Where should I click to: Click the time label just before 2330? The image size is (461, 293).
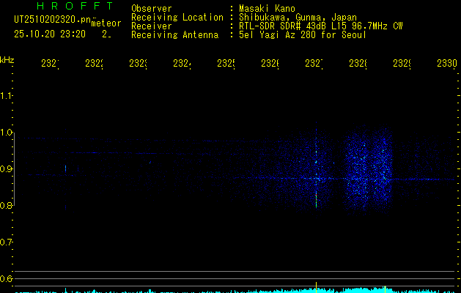402,64
